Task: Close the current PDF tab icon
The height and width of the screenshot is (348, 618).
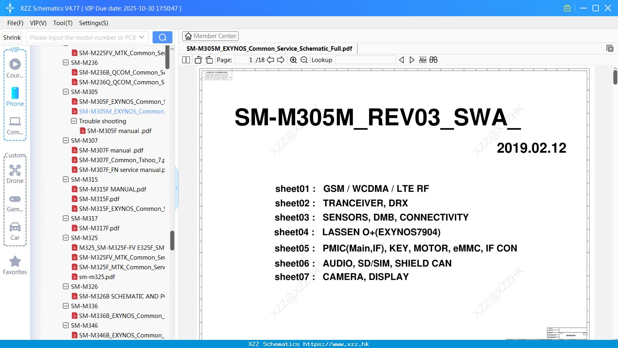Action: 610,48
